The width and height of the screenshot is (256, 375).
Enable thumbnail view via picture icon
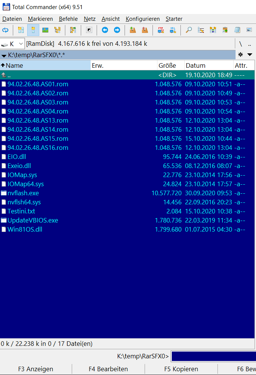coord(45,30)
